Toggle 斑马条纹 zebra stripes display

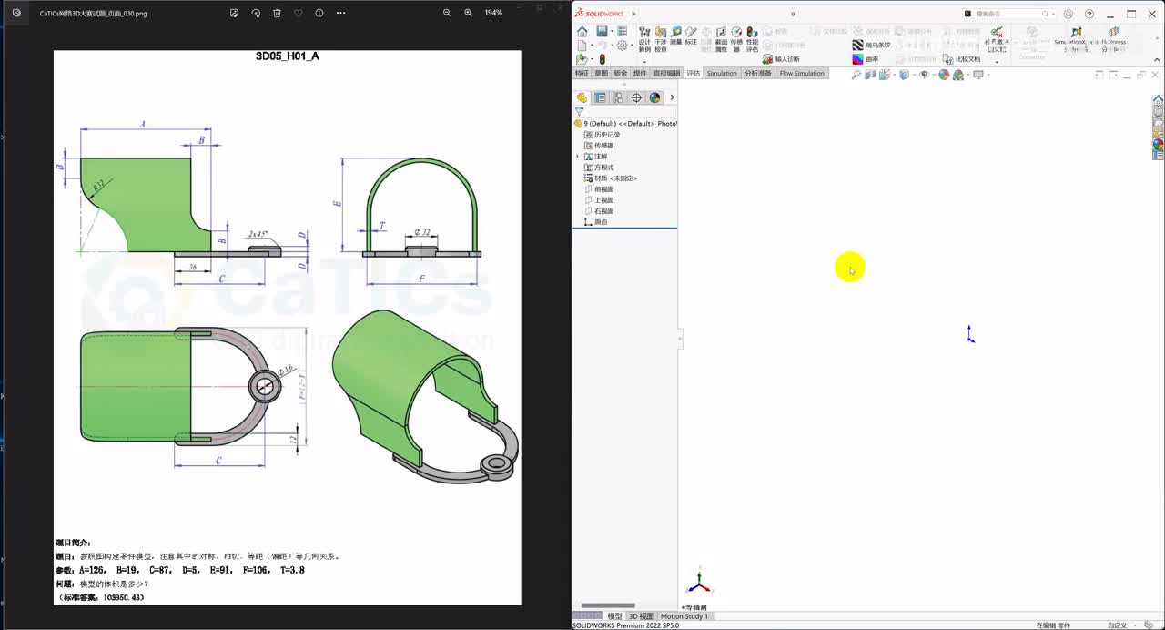871,45
